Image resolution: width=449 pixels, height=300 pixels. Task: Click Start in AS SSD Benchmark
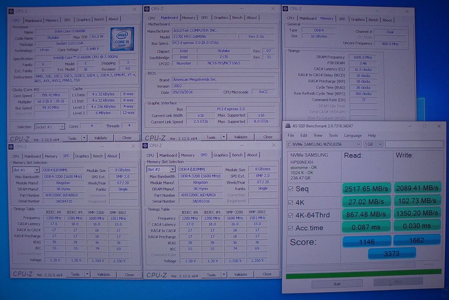(337, 284)
